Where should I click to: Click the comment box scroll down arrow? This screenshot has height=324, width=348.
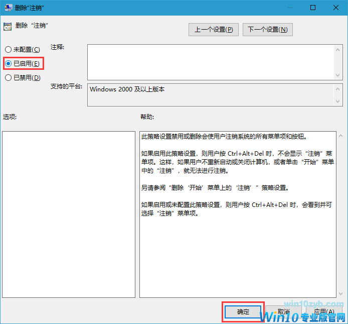coord(337,75)
